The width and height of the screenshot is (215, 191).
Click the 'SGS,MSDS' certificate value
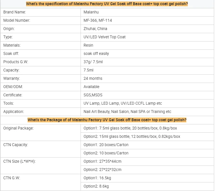point(93,95)
